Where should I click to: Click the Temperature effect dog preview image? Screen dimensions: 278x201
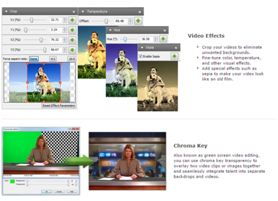pyautogui.click(x=92, y=52)
